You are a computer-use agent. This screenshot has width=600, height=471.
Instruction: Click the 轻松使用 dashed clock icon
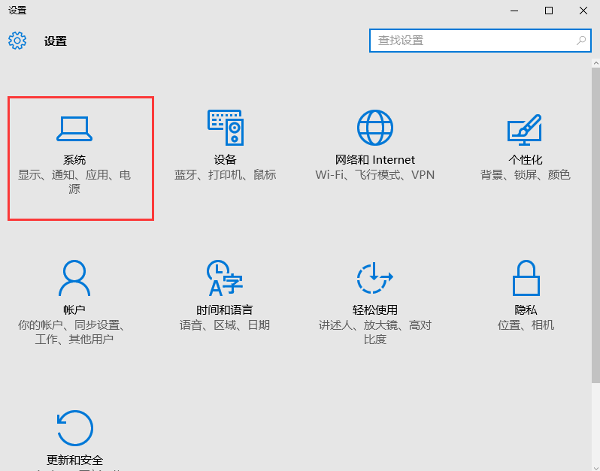374,279
